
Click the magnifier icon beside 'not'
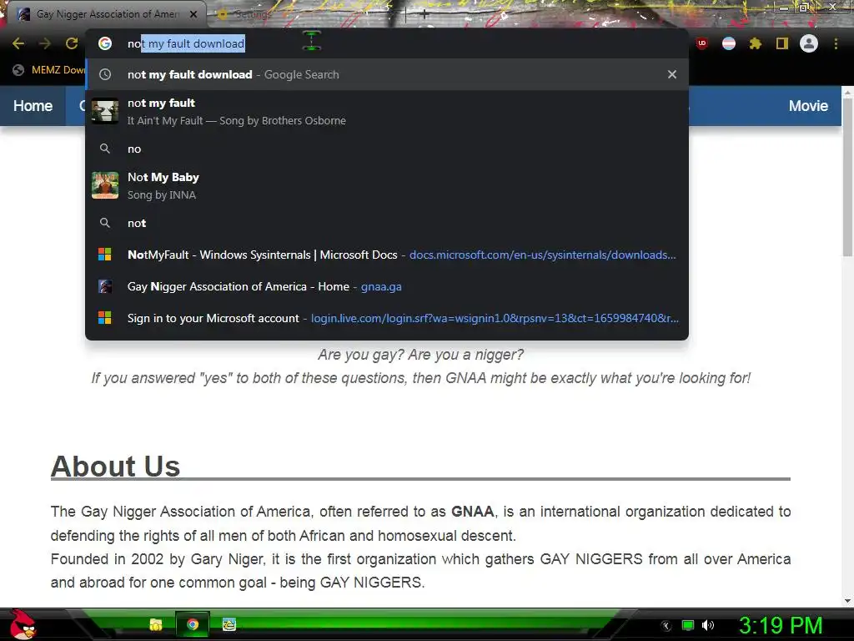coord(105,223)
